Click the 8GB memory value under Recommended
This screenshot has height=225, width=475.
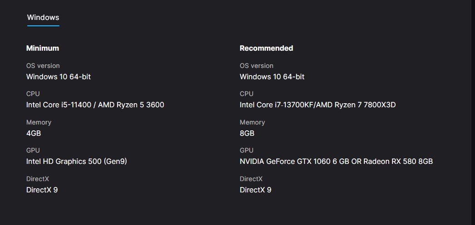pyautogui.click(x=247, y=133)
